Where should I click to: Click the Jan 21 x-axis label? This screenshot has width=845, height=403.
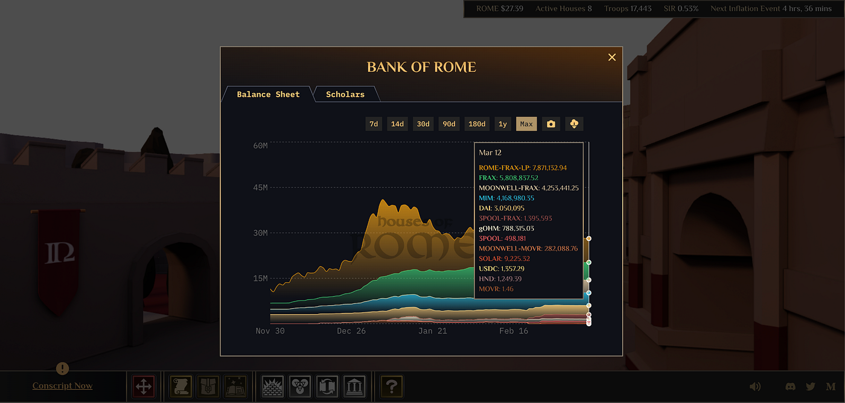click(433, 331)
